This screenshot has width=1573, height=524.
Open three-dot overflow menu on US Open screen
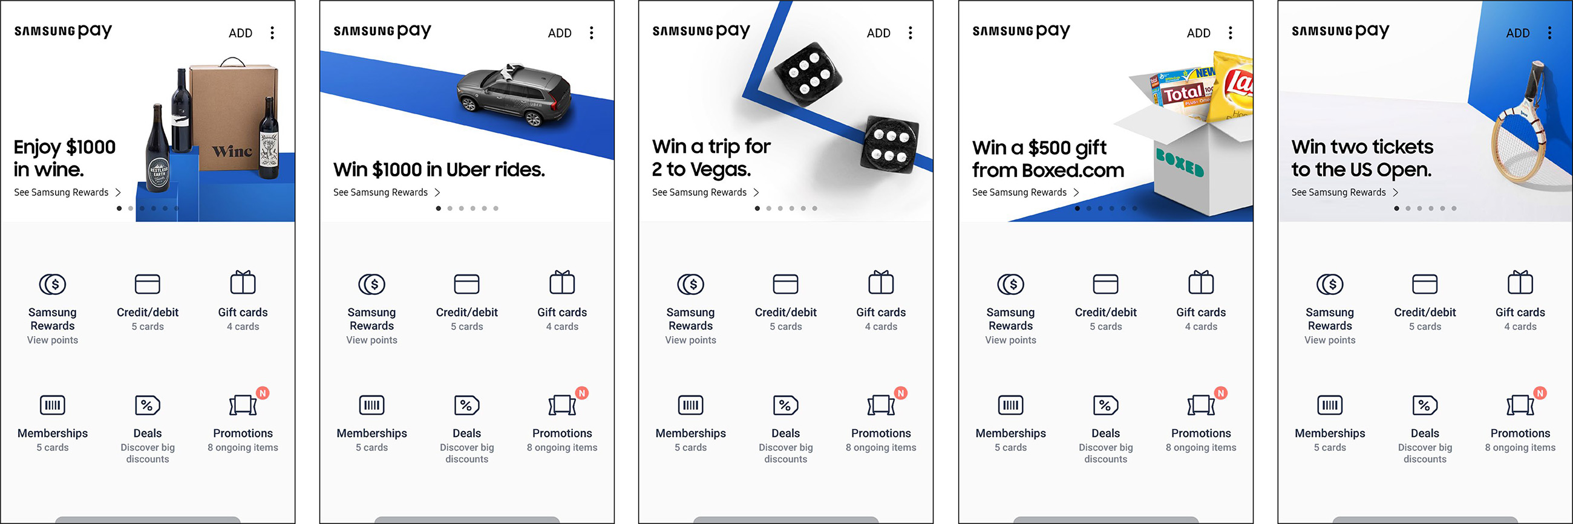(1549, 33)
